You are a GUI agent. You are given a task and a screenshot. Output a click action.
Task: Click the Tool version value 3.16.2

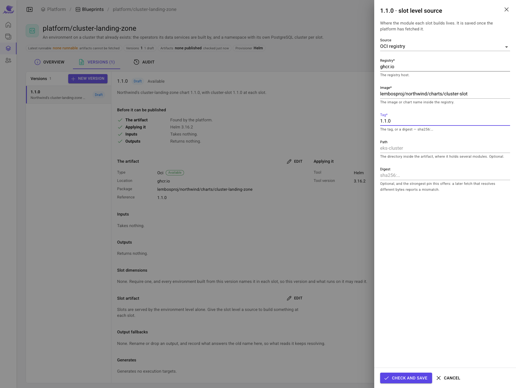(x=359, y=181)
